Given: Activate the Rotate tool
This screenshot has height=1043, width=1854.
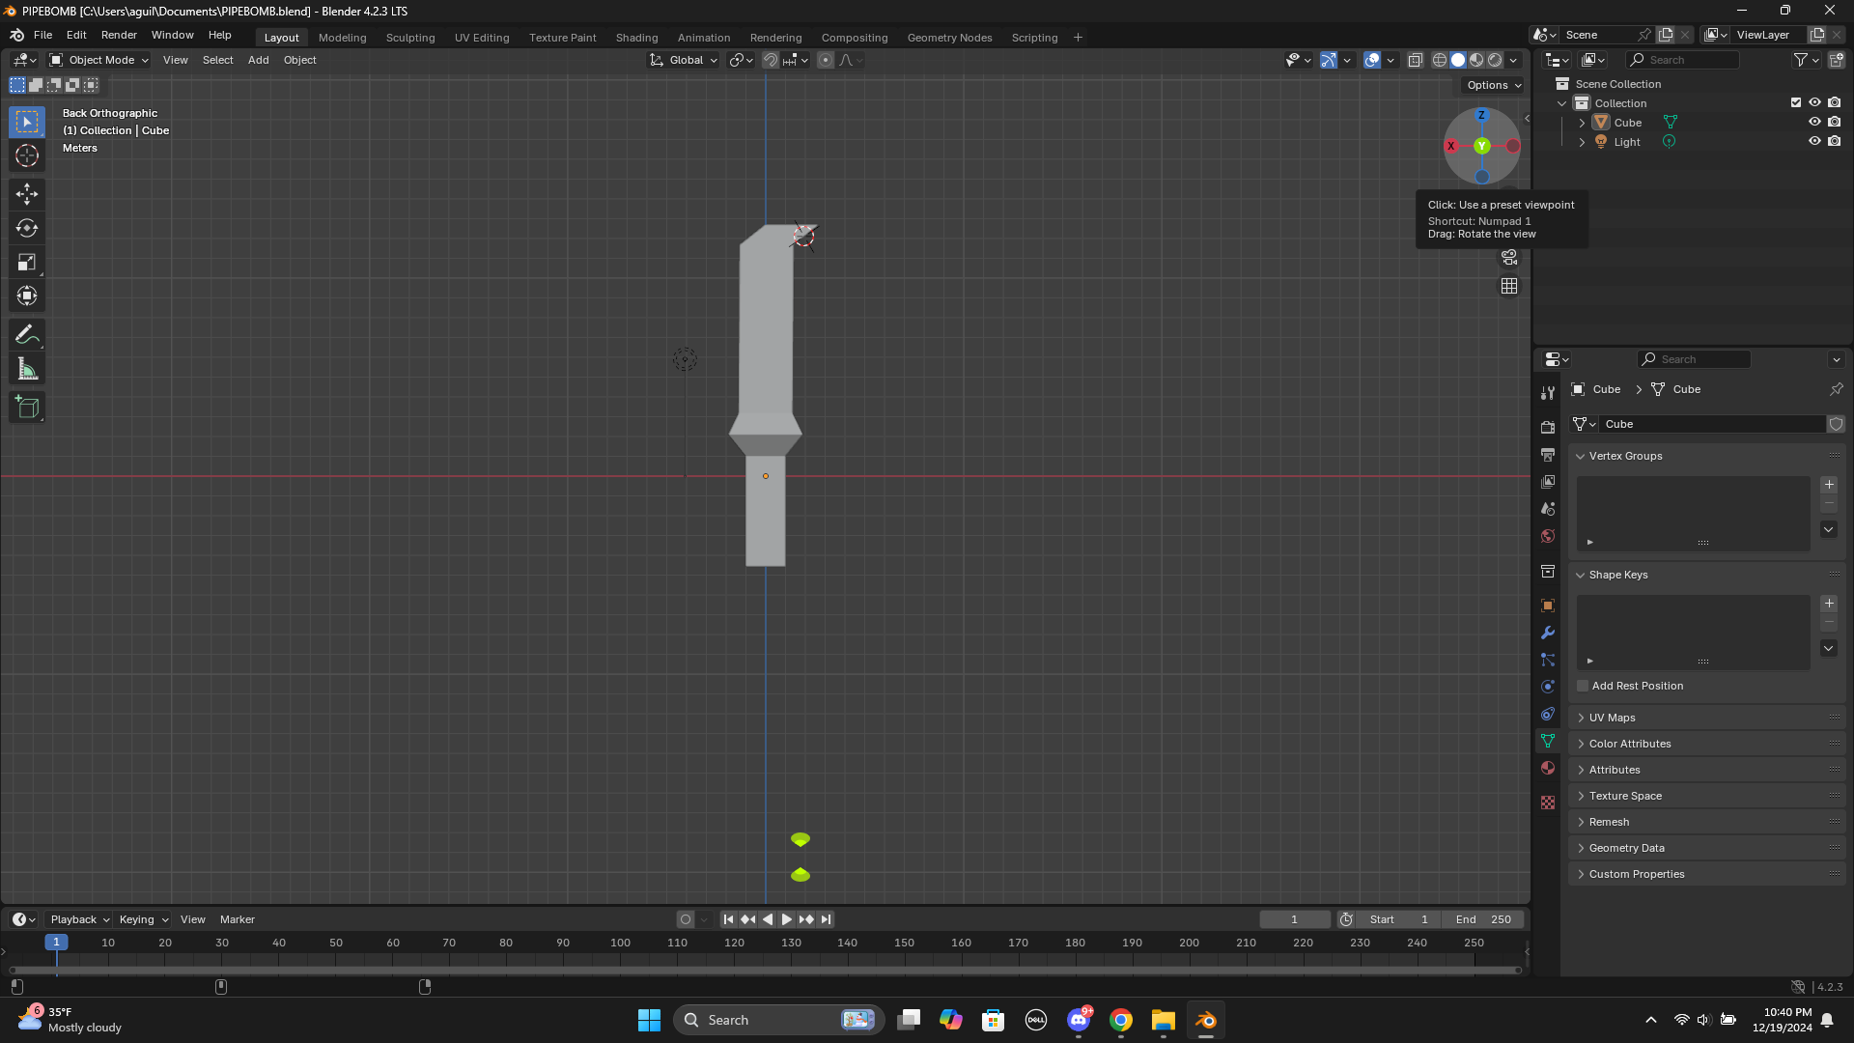Looking at the screenshot, I should (x=27, y=228).
